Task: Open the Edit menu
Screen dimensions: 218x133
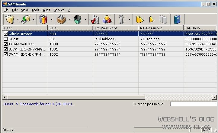Action: click(x=15, y=10)
